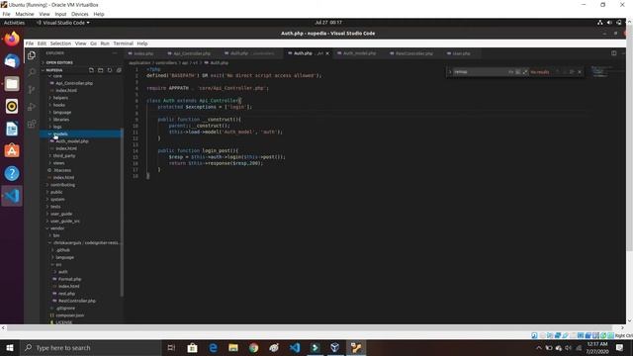Image resolution: width=633 pixels, height=356 pixels.
Task: Toggle replace mode in find widget
Action: (x=450, y=72)
